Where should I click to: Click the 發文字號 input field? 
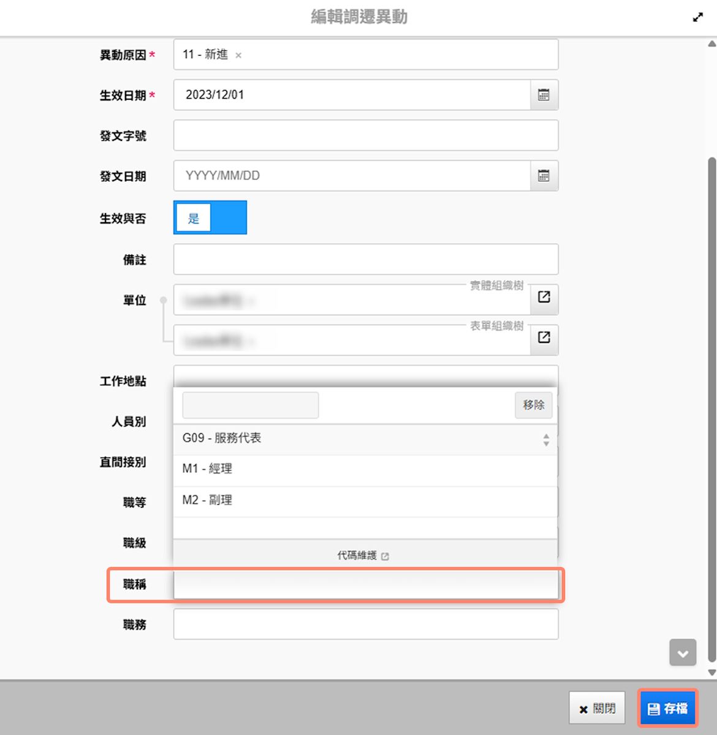tap(365, 135)
